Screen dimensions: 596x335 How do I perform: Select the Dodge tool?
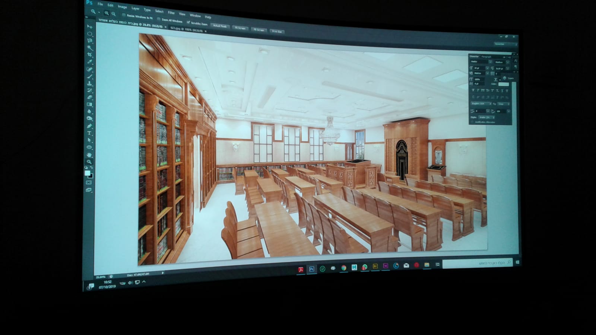89,119
